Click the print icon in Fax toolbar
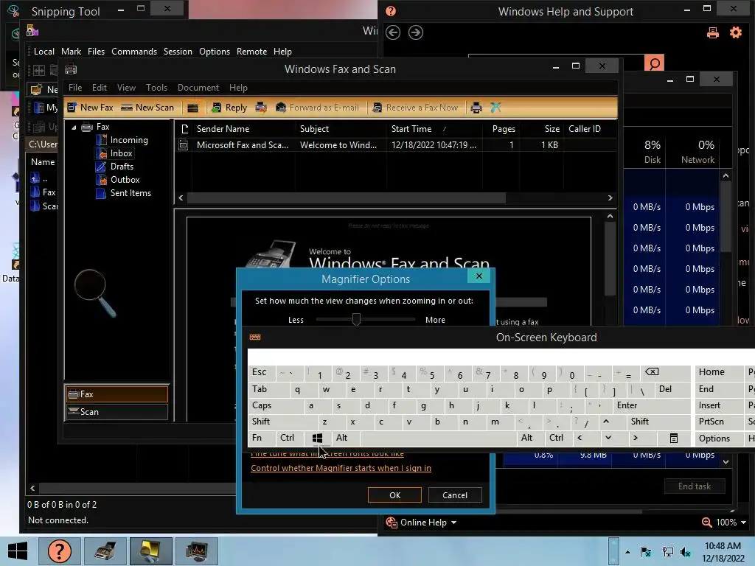 (476, 108)
